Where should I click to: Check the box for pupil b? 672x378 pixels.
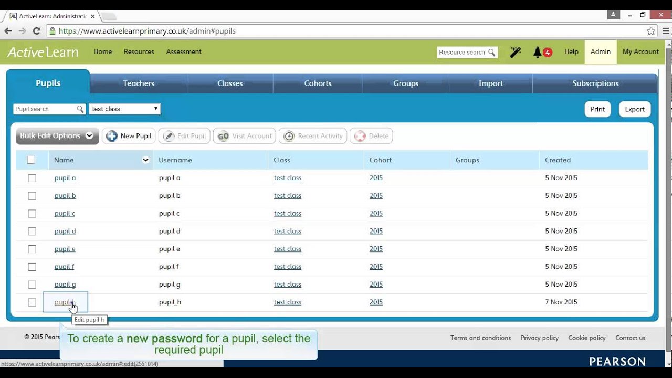click(x=32, y=196)
